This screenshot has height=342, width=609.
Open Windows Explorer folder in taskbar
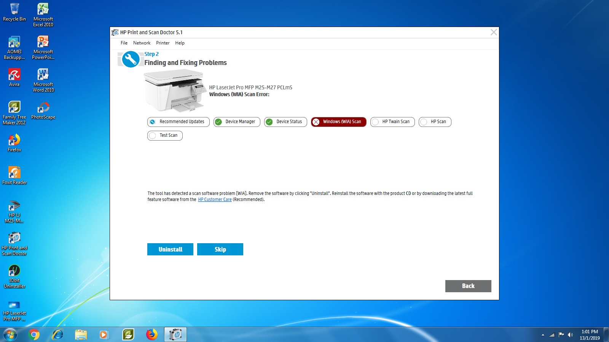81,334
